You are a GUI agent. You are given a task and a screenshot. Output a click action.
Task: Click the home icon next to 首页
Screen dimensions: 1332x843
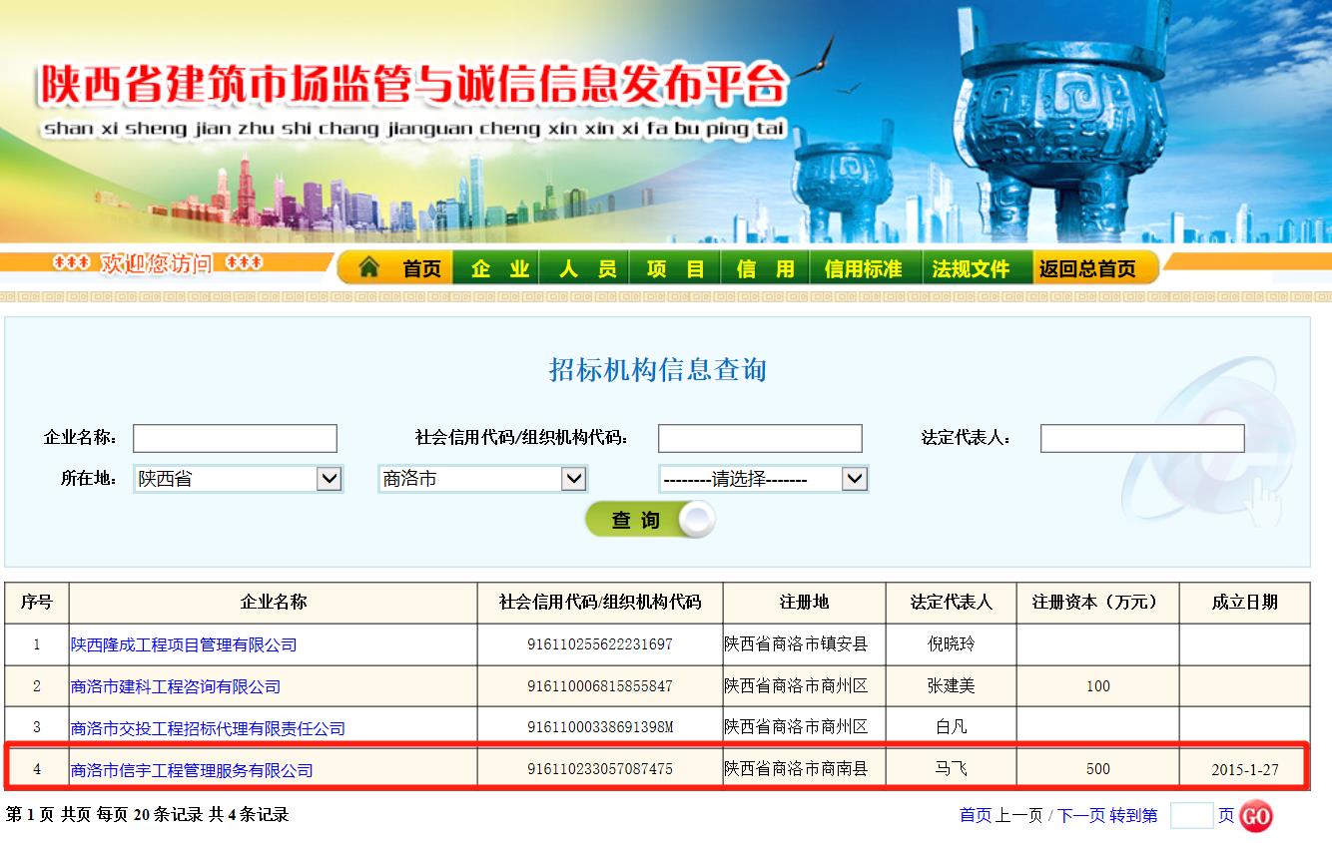[x=369, y=267]
